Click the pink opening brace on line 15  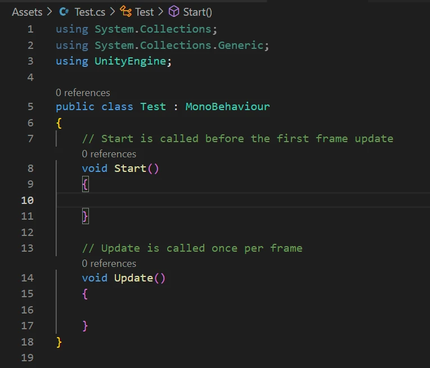click(x=85, y=294)
